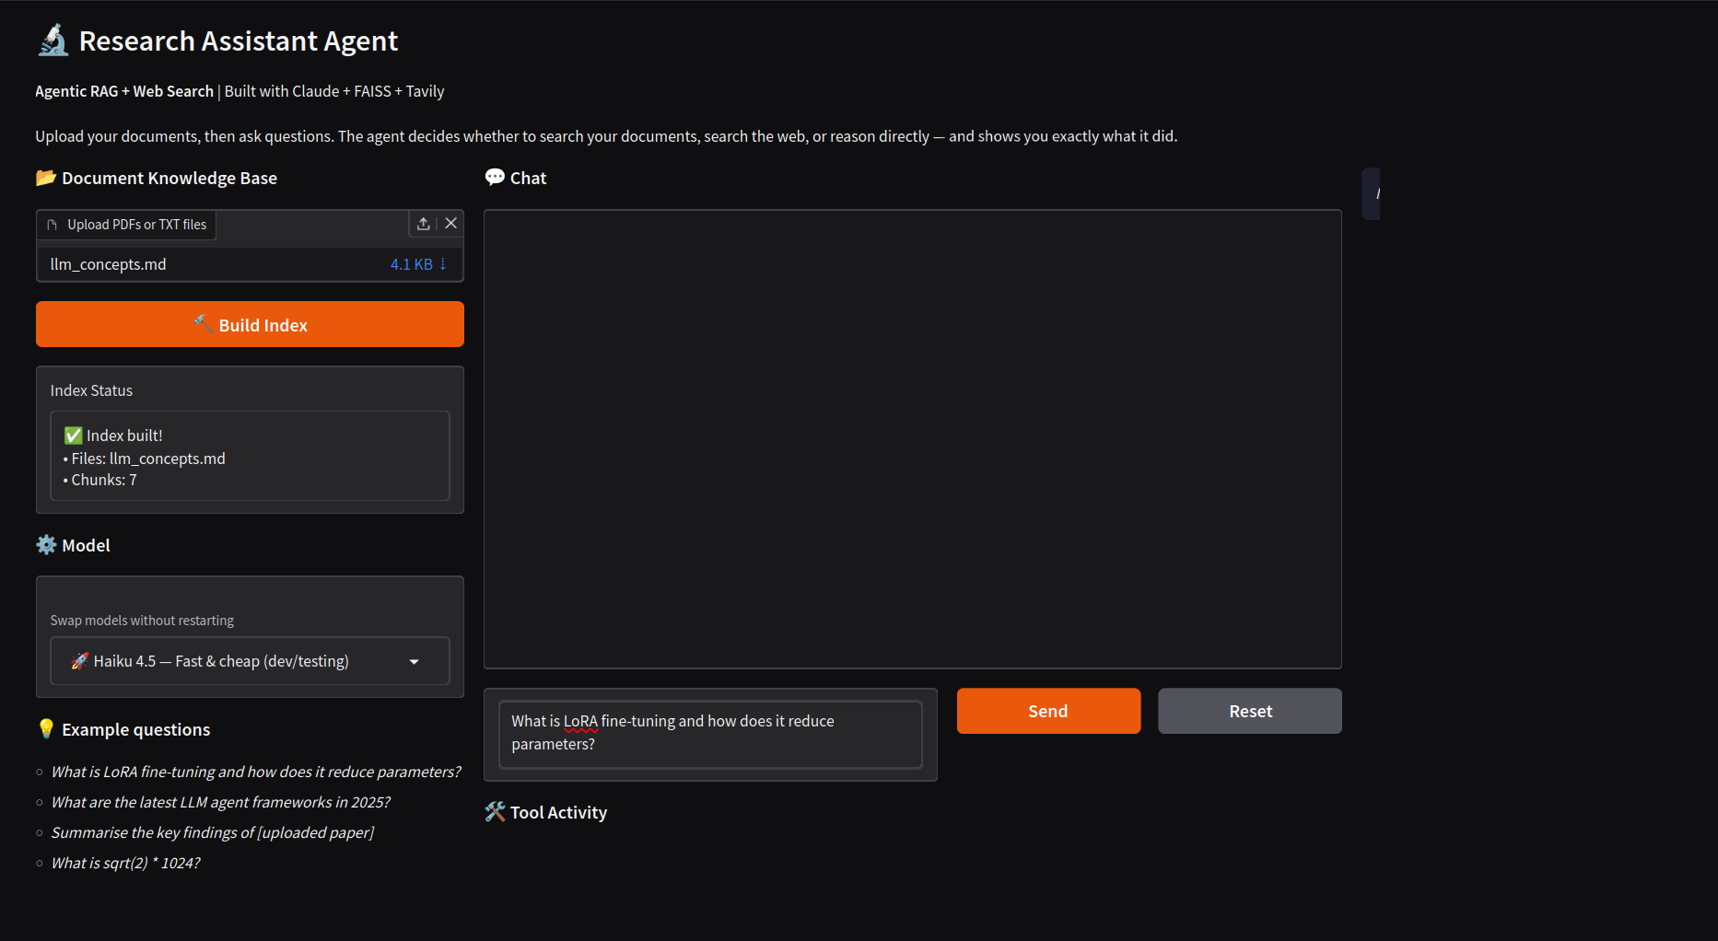1718x941 pixels.
Task: Select the llm_concepts.md uploaded file row
Action: (x=250, y=264)
